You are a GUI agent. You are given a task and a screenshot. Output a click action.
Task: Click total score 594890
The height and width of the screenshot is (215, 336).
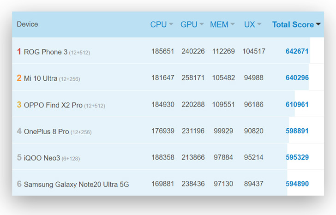coord(297,184)
